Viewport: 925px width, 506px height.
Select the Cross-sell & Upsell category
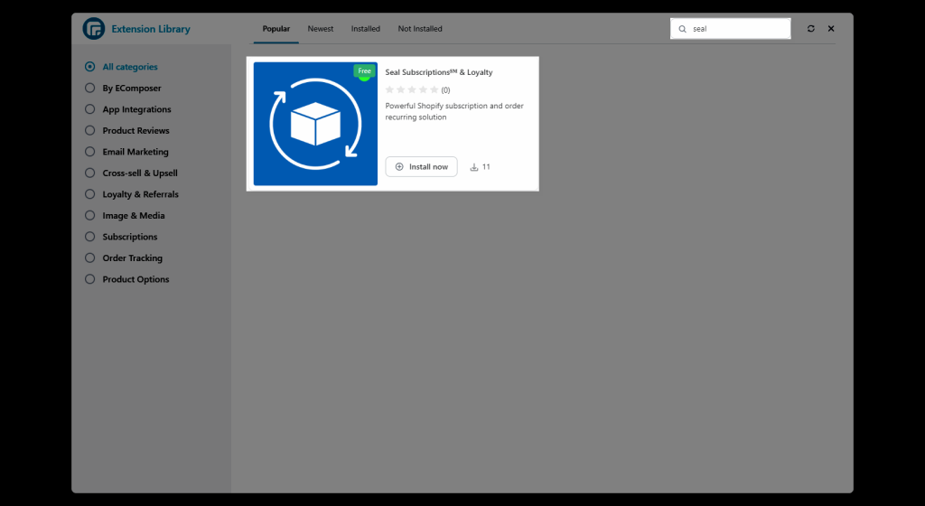click(131, 173)
